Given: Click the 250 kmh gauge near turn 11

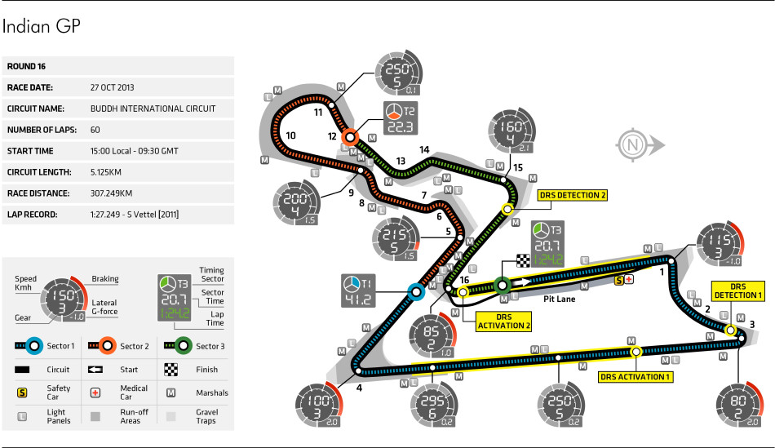Looking at the screenshot, I should (x=398, y=73).
